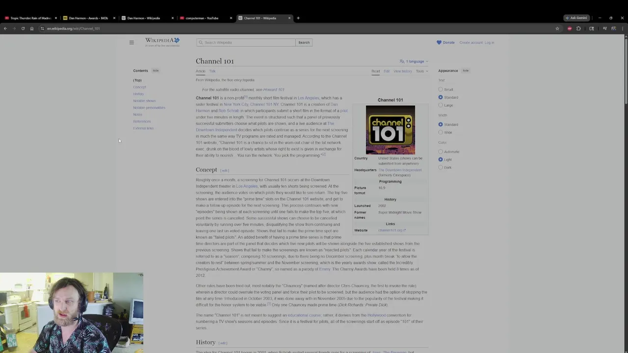This screenshot has width=628, height=353.
Task: Select Standard text size radio
Action: click(441, 97)
